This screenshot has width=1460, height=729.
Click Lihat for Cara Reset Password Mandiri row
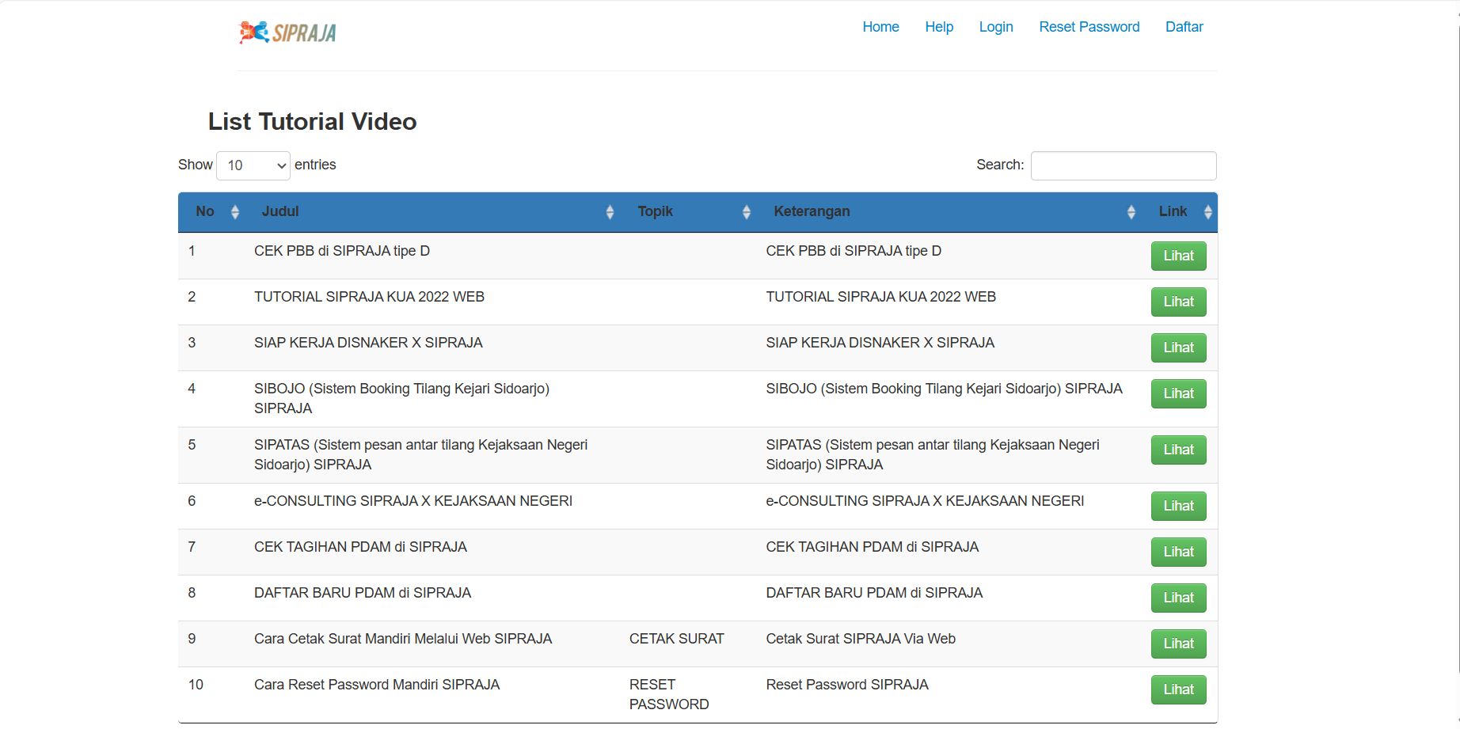[1179, 689]
